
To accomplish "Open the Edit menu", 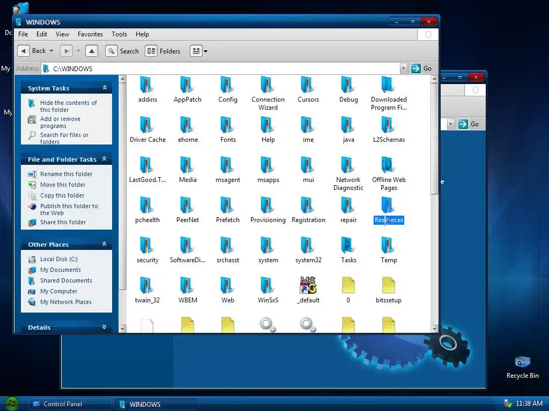I will [x=42, y=34].
